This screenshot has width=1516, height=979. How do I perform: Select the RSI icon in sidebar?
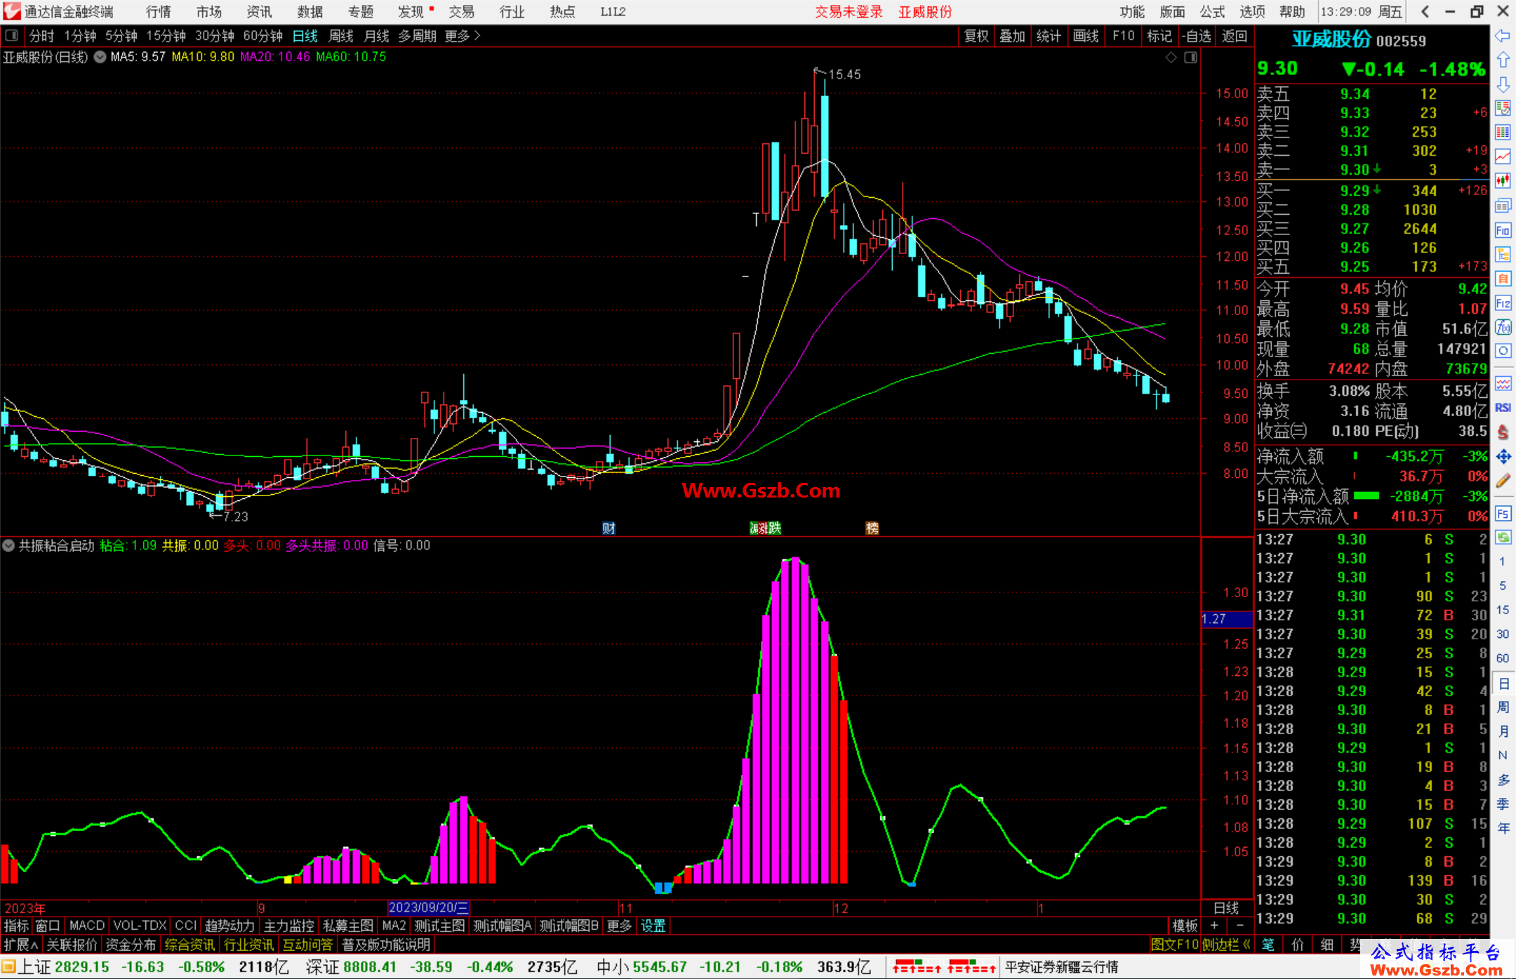click(1503, 408)
